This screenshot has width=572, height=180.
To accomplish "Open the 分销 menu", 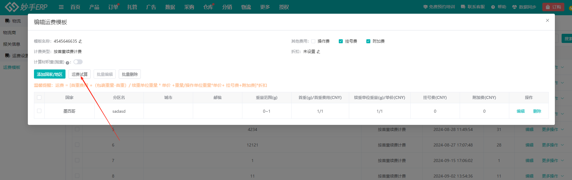I will (x=227, y=7).
